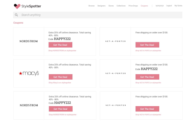Open the Stores navigation link
Image resolution: width=195 pixels, height=134 pixels.
pos(111,6)
